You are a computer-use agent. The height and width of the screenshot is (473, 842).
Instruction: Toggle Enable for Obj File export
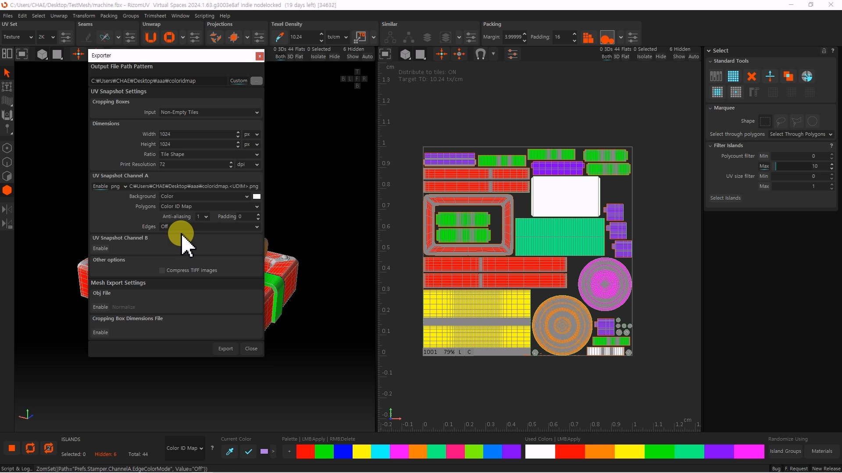(x=100, y=307)
